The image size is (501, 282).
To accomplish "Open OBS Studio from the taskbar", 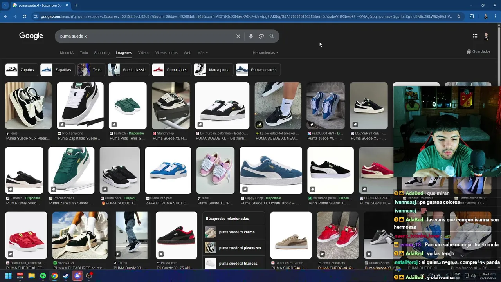I will pyautogui.click(x=89, y=276).
